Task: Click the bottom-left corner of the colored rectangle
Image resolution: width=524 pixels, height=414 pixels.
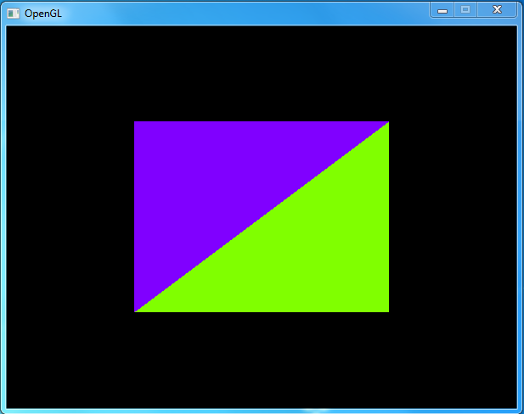Action: point(136,310)
